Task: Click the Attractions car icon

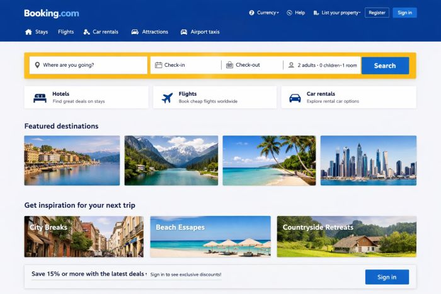Action: point(135,31)
